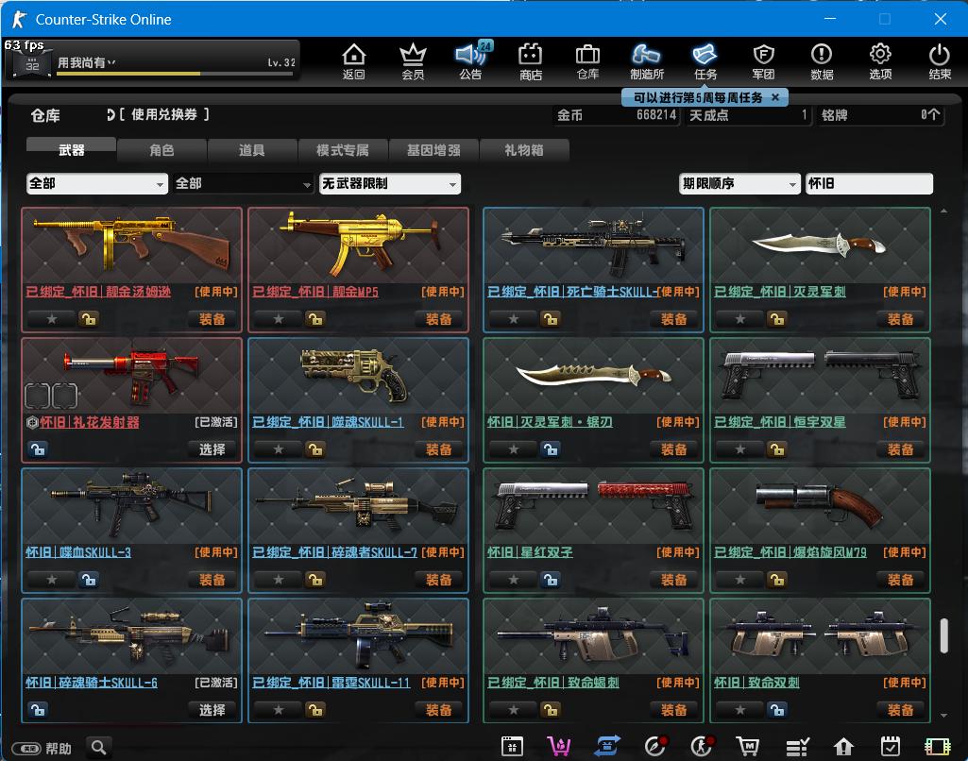
Task: Open the 军团 clan shield icon
Action: pos(764,61)
